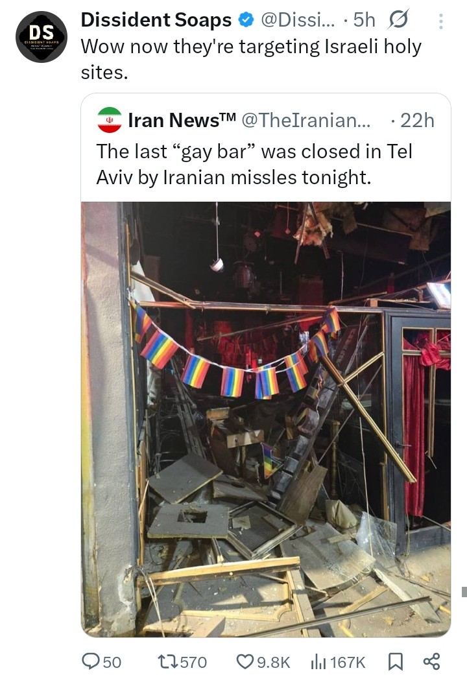Click the main tweet text about holy sites

click(251, 59)
